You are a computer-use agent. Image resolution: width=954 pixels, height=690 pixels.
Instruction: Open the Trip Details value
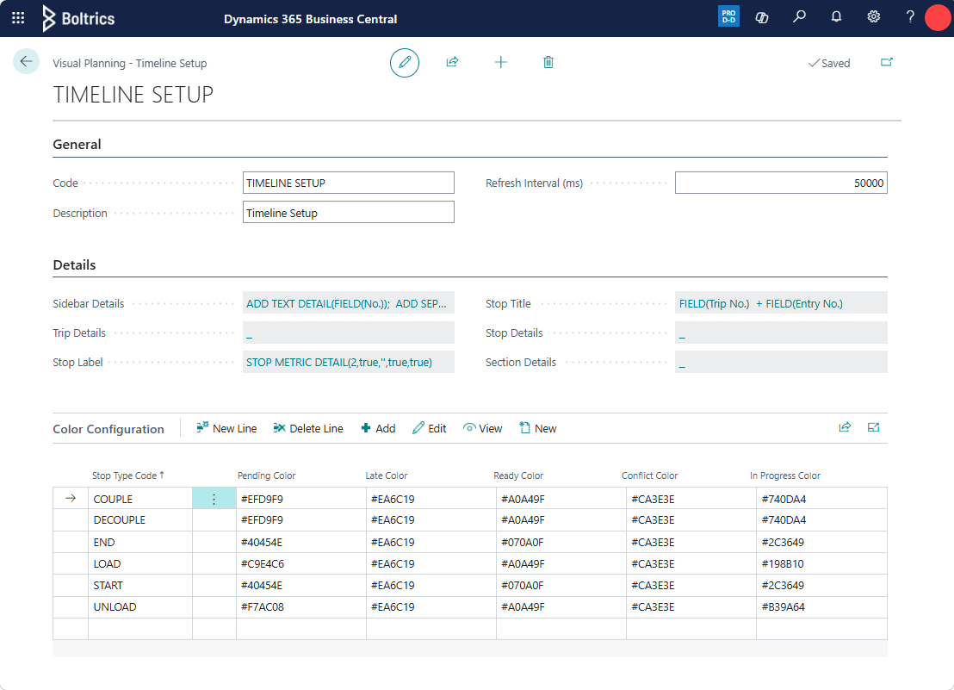(349, 333)
